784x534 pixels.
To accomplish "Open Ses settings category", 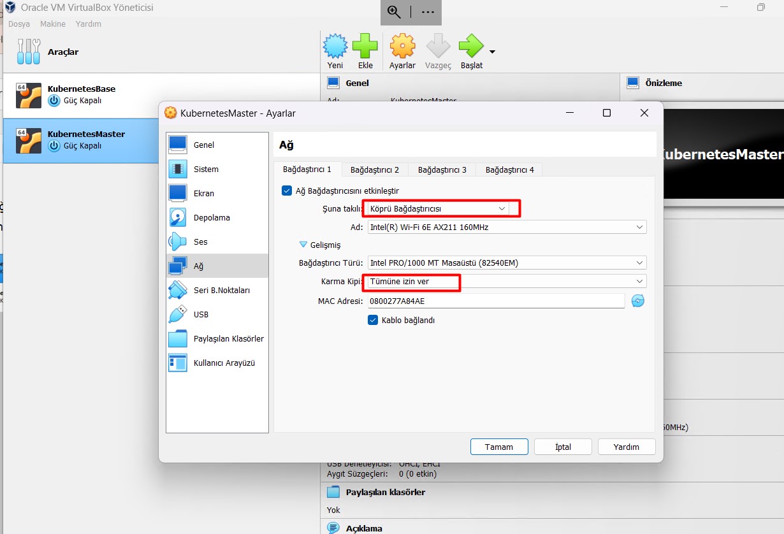I will (x=217, y=242).
